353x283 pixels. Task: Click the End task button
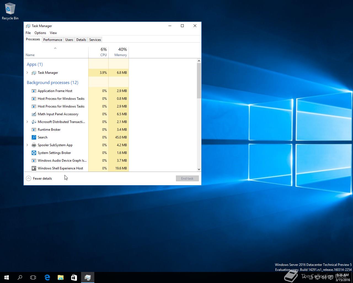click(x=187, y=179)
